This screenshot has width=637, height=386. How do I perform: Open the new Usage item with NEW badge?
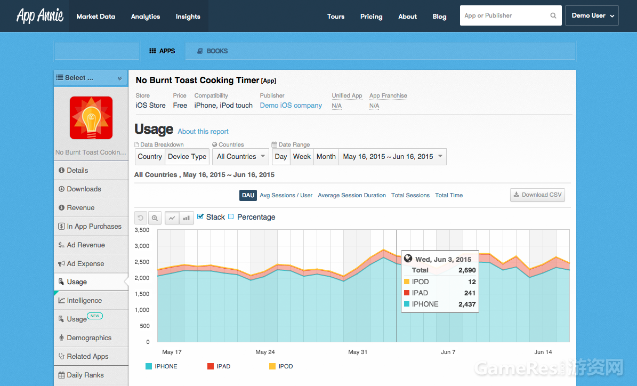91,319
